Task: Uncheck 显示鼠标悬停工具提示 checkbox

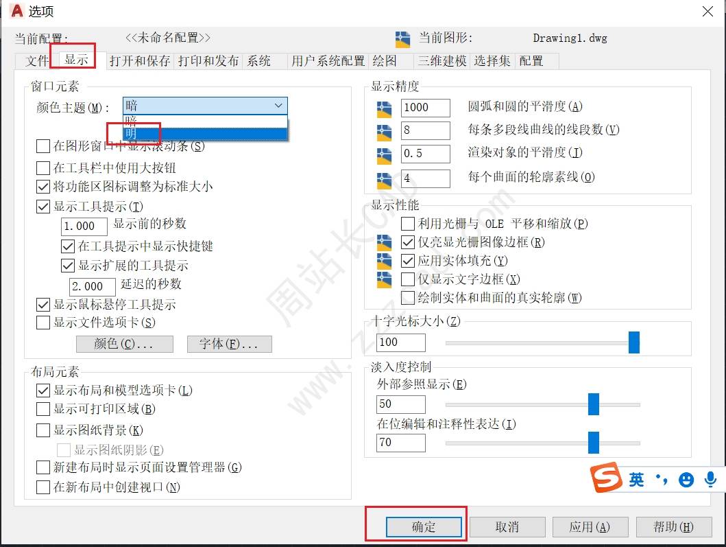Action: (43, 305)
